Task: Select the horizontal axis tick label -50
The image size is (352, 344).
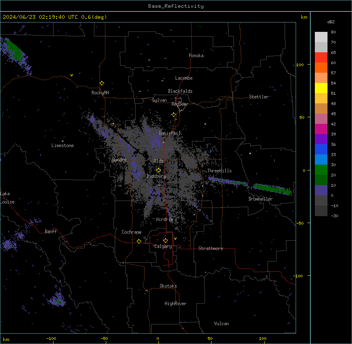Action: tap(104, 338)
